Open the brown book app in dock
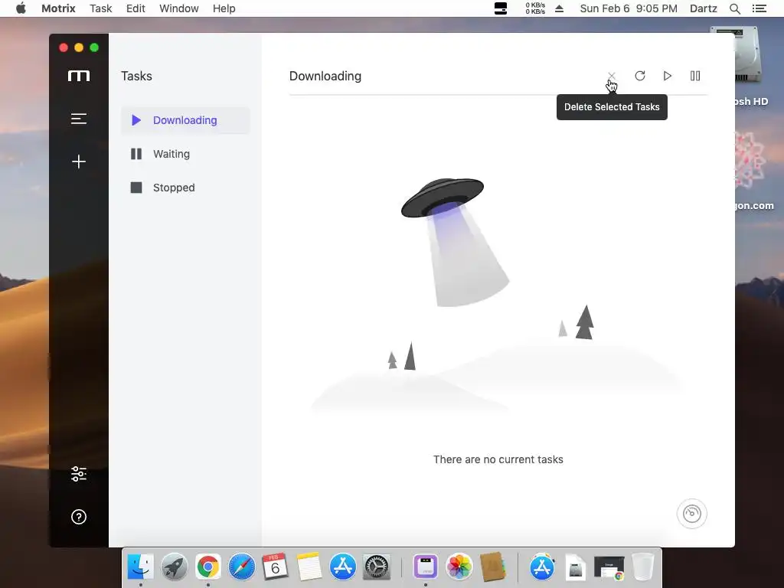Viewport: 784px width, 588px height. [x=492, y=567]
